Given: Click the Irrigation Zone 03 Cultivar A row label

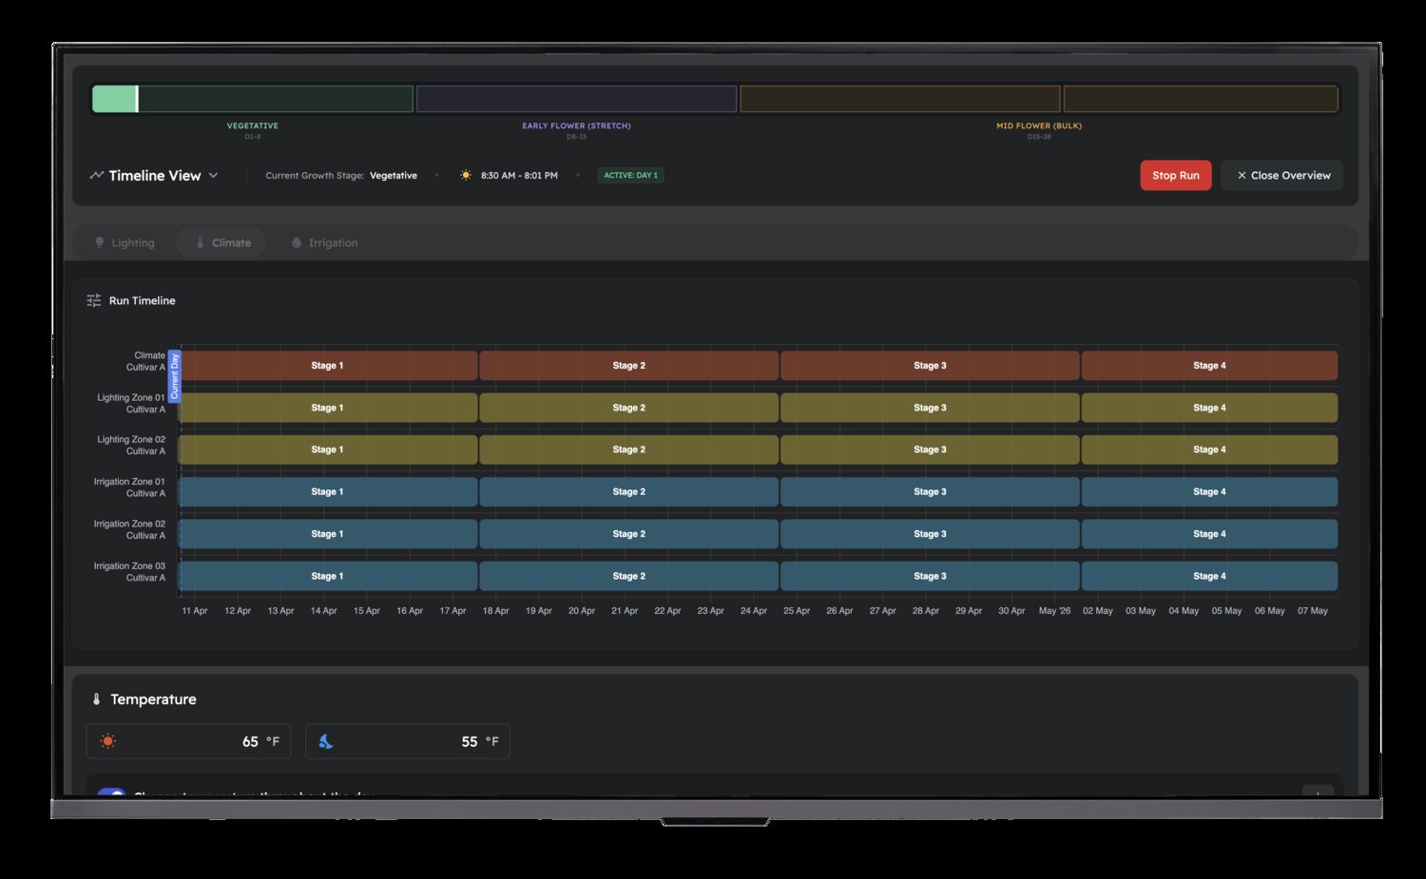Looking at the screenshot, I should pyautogui.click(x=129, y=572).
